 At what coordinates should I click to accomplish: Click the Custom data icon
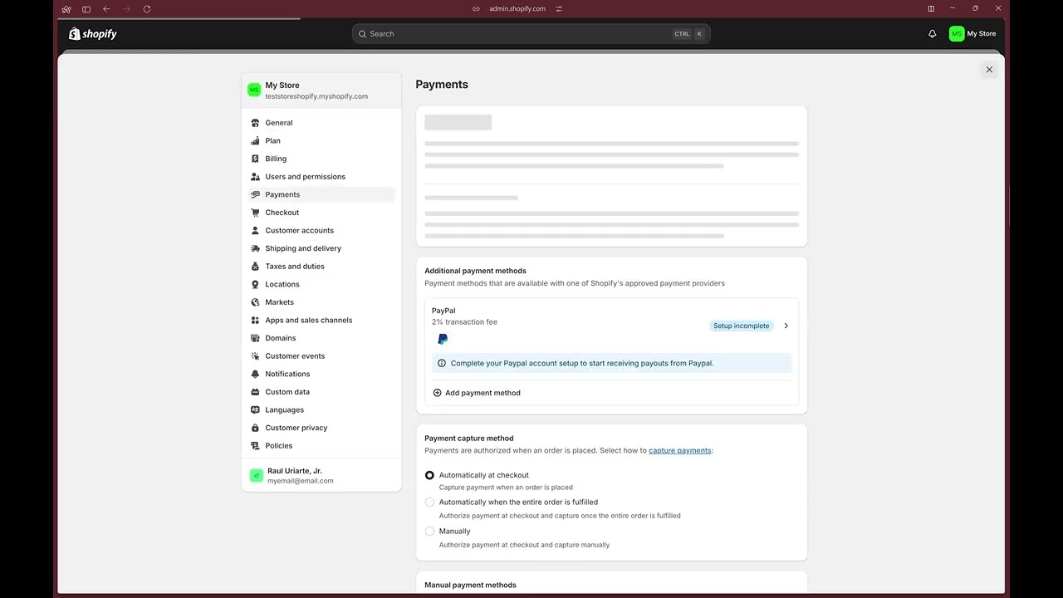click(255, 392)
